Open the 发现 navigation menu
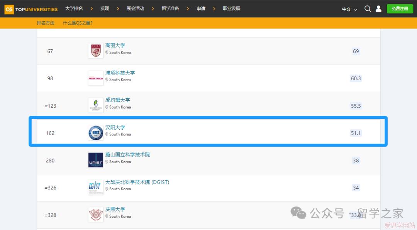Viewport: 417px width, 230px height. pyautogui.click(x=105, y=8)
